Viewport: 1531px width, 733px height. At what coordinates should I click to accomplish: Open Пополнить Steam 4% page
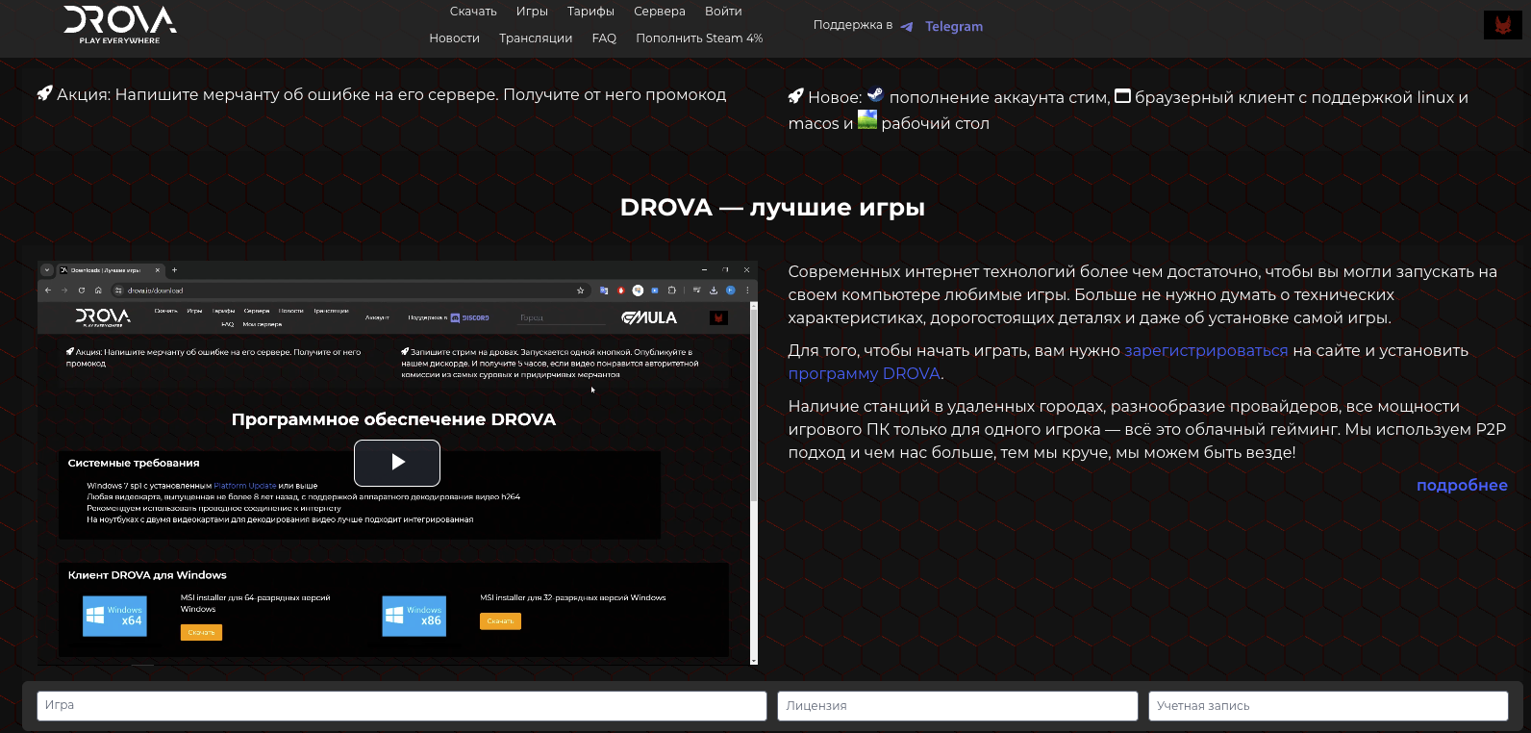click(x=699, y=38)
